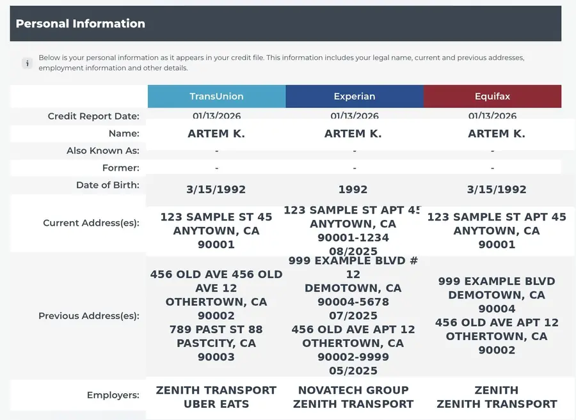Click 'OTHERTOWN, CA' under TransUnion
576x420 pixels.
(x=216, y=302)
